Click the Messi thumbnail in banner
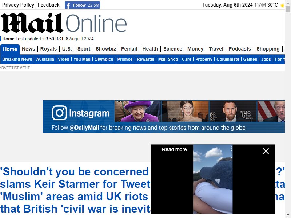 tap(233, 111)
